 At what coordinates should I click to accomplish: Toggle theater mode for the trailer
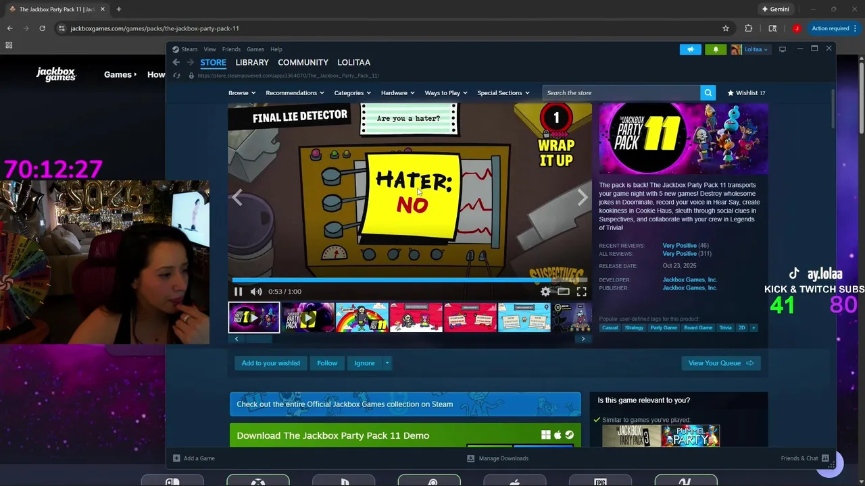tap(564, 292)
